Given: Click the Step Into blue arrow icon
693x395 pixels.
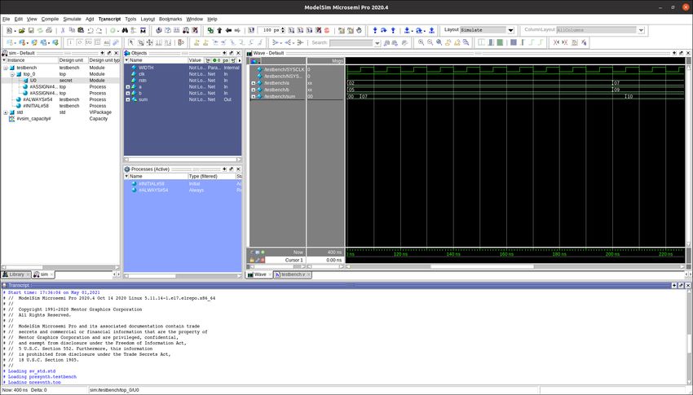Looking at the screenshot, I should pos(375,30).
